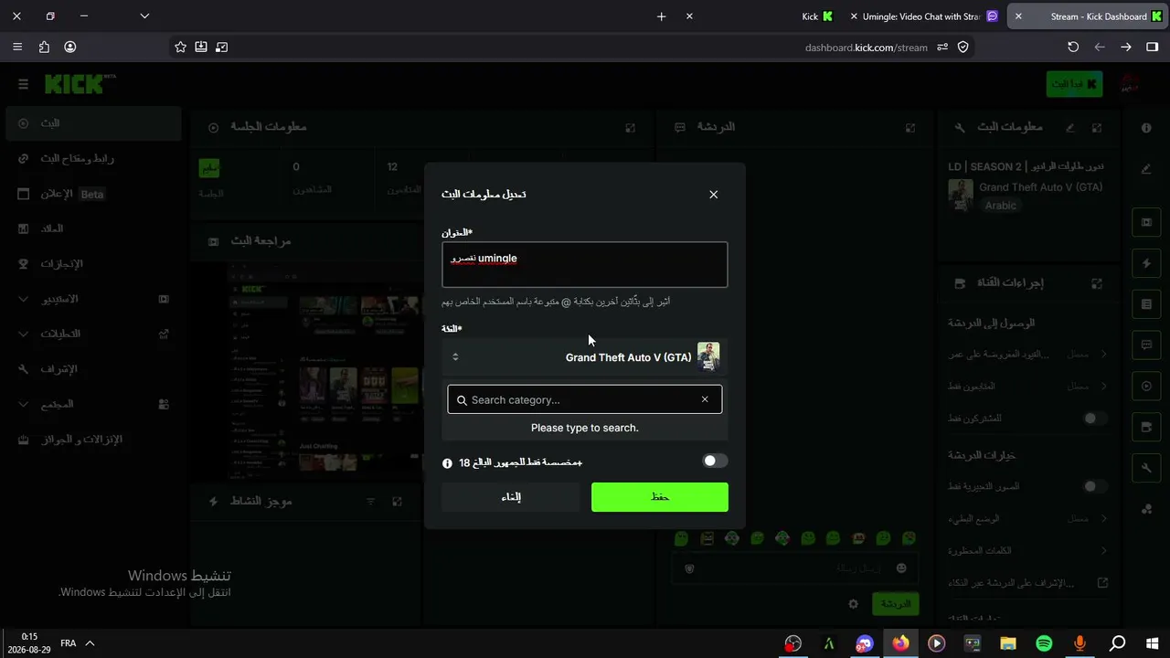Select the Stream (البث) item in the sidebar
The image size is (1170, 658).
pyautogui.click(x=93, y=123)
